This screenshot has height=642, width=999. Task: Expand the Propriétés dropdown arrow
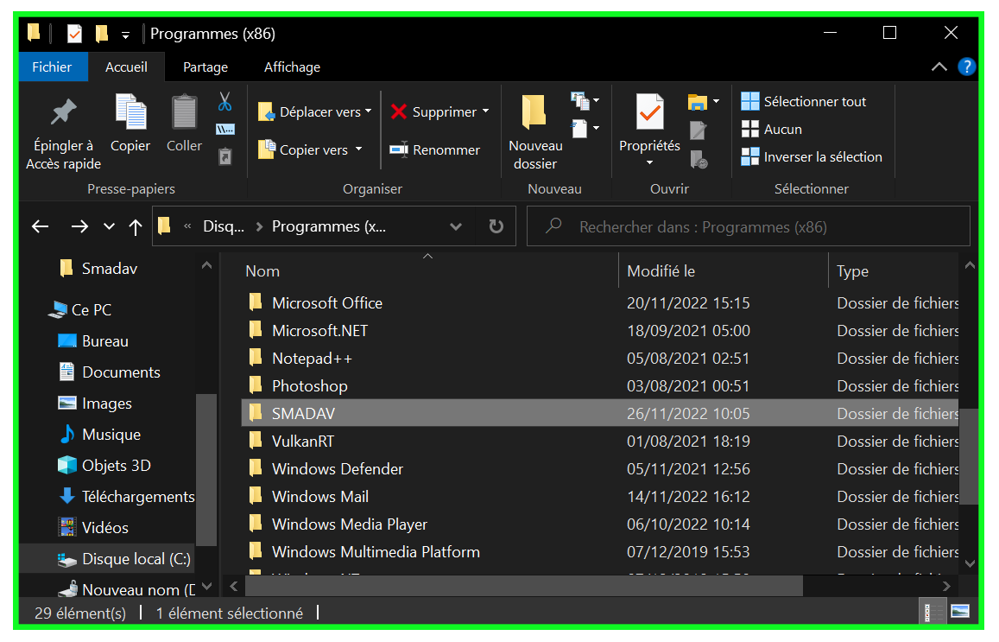(x=650, y=162)
